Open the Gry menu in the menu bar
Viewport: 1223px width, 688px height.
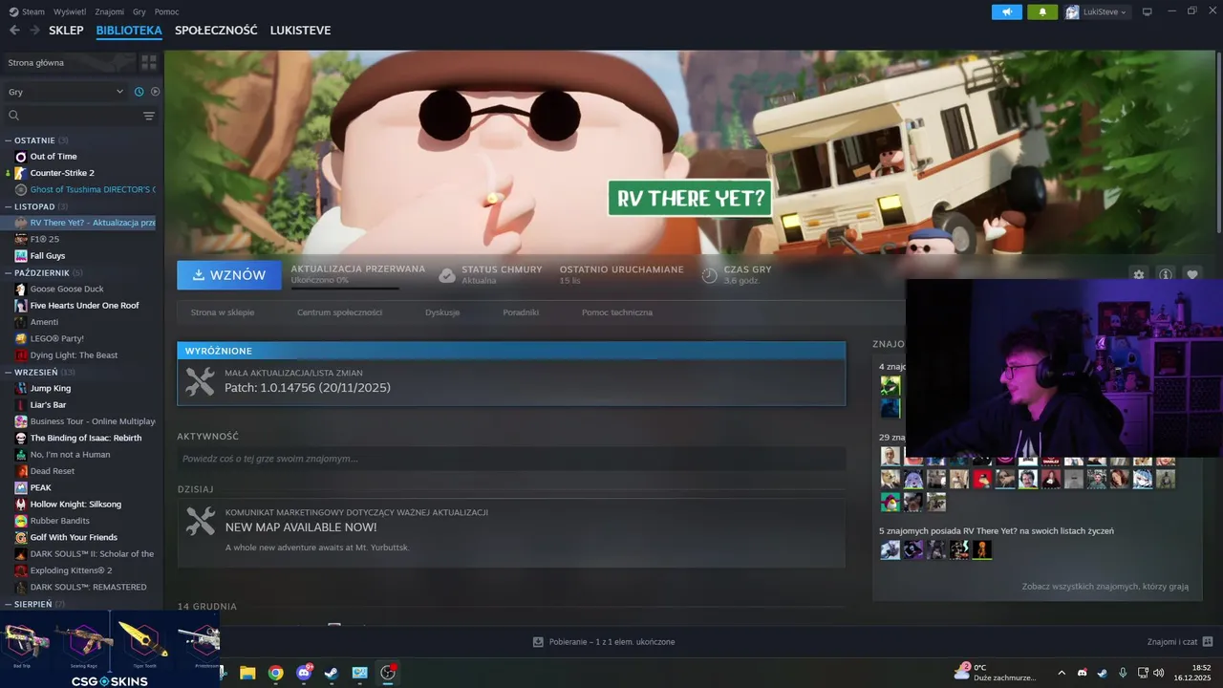point(139,11)
